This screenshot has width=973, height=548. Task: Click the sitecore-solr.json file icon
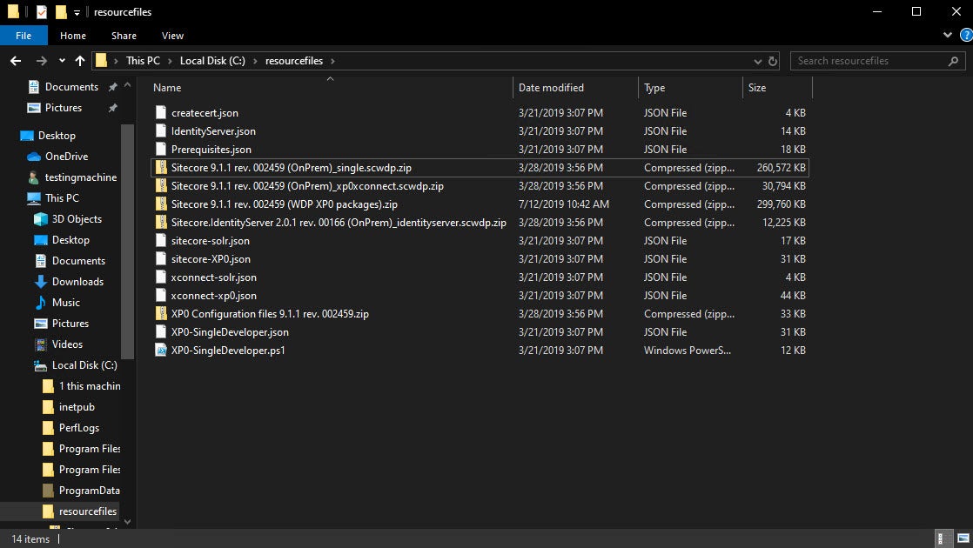[x=161, y=241]
